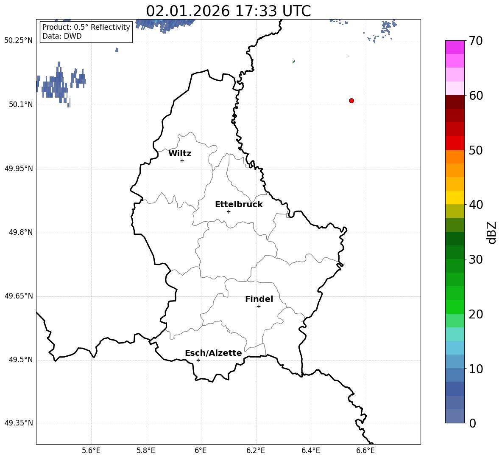This screenshot has height=459, width=502.
Task: Click the small green echo northeast of Luxembourg
Action: click(x=293, y=61)
